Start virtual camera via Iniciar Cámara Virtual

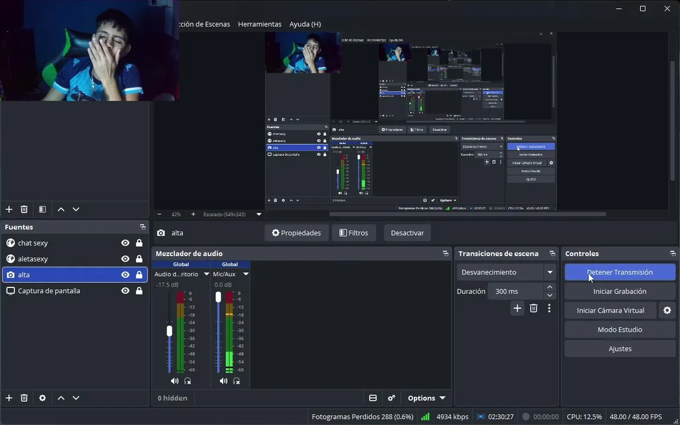click(x=610, y=310)
